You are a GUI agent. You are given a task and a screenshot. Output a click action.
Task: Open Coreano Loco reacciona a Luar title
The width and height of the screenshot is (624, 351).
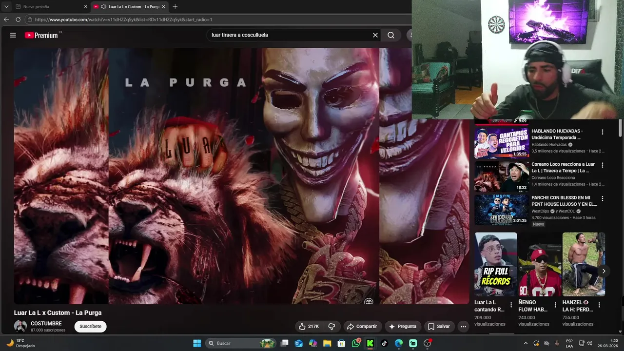pos(563,168)
